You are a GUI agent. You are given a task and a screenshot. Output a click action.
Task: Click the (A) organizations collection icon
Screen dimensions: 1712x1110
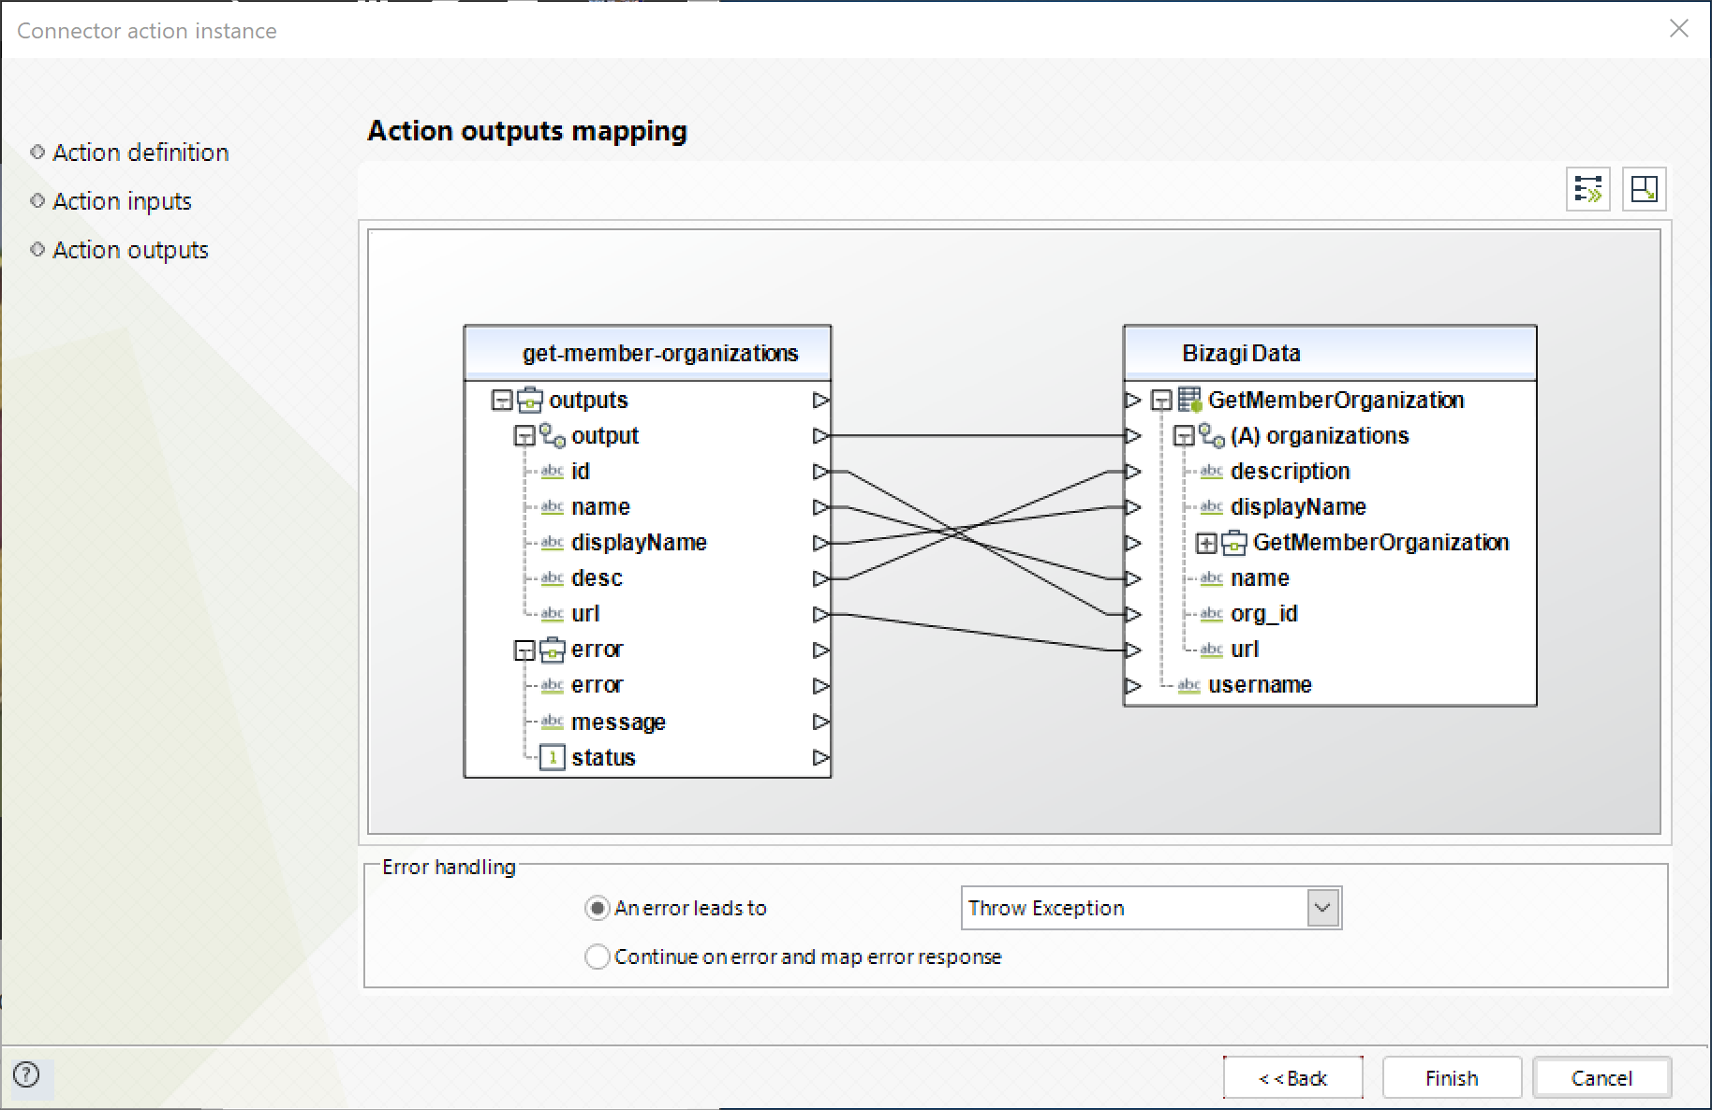(1212, 435)
